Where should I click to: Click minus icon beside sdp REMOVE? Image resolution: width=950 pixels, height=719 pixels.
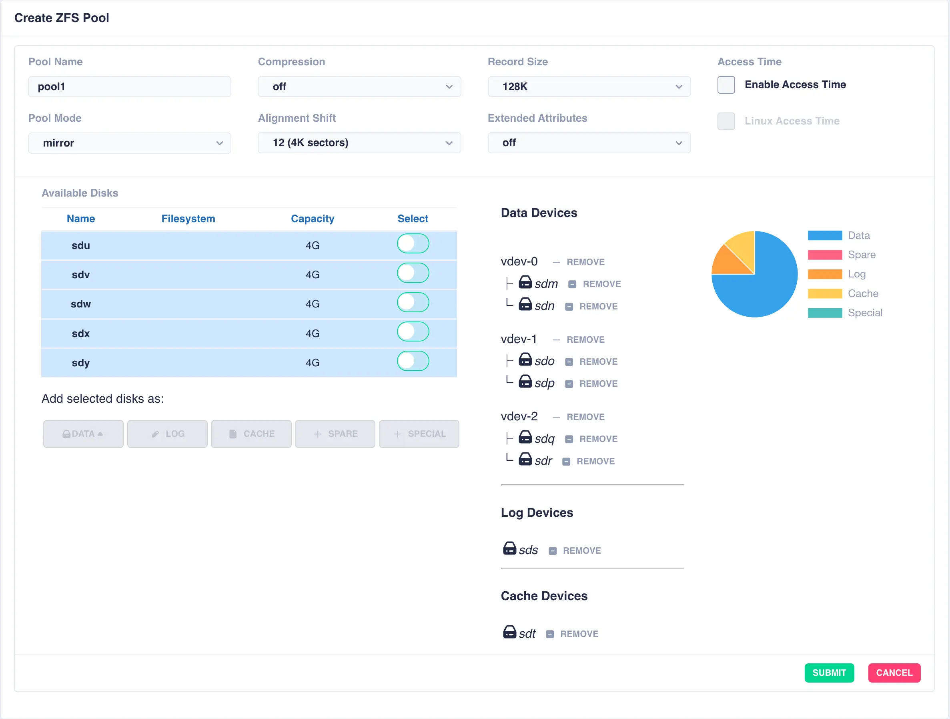tap(569, 384)
